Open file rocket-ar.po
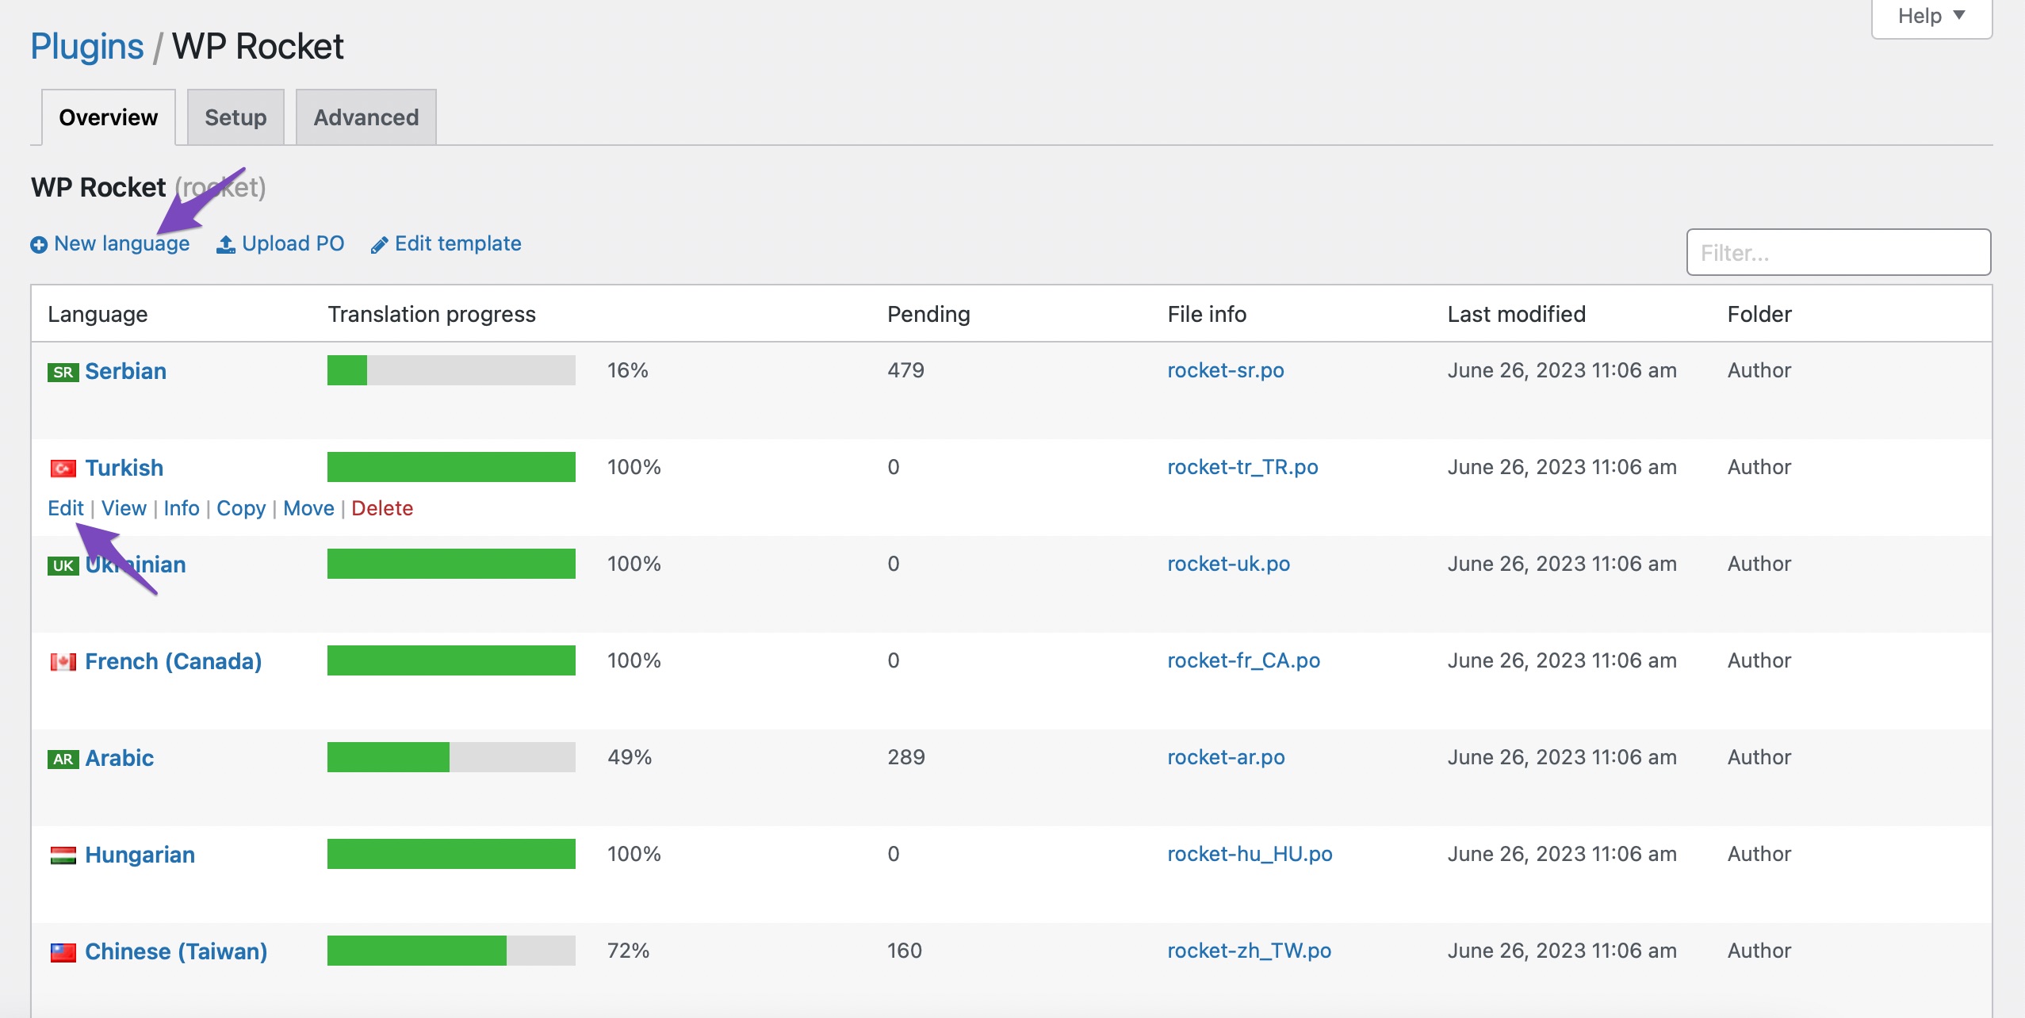The width and height of the screenshot is (2025, 1018). [x=1226, y=757]
